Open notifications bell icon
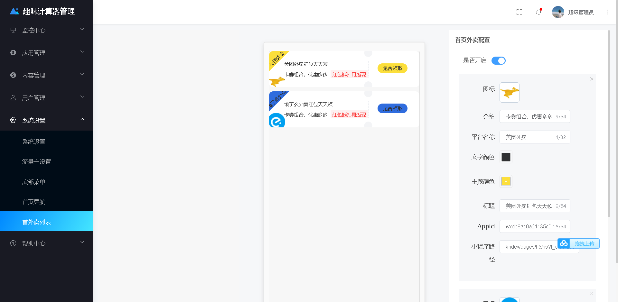Image resolution: width=618 pixels, height=302 pixels. pos(538,12)
